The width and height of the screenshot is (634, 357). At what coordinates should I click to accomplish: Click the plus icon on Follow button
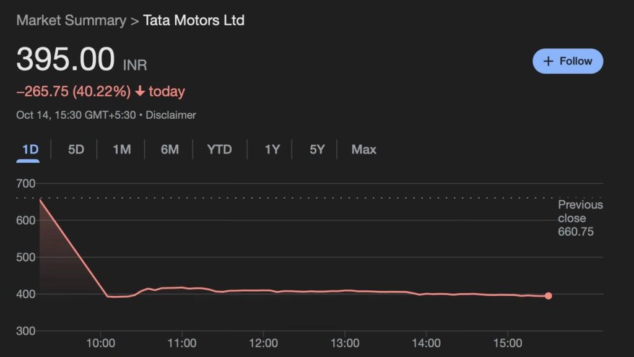pyautogui.click(x=548, y=61)
